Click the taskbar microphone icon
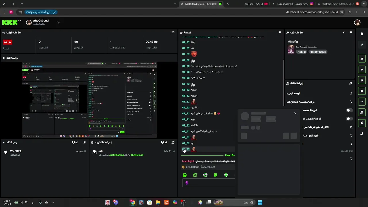The image size is (368, 207). pos(40,202)
